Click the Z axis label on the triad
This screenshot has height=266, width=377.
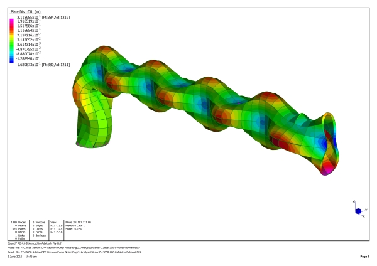pyautogui.click(x=354, y=201)
